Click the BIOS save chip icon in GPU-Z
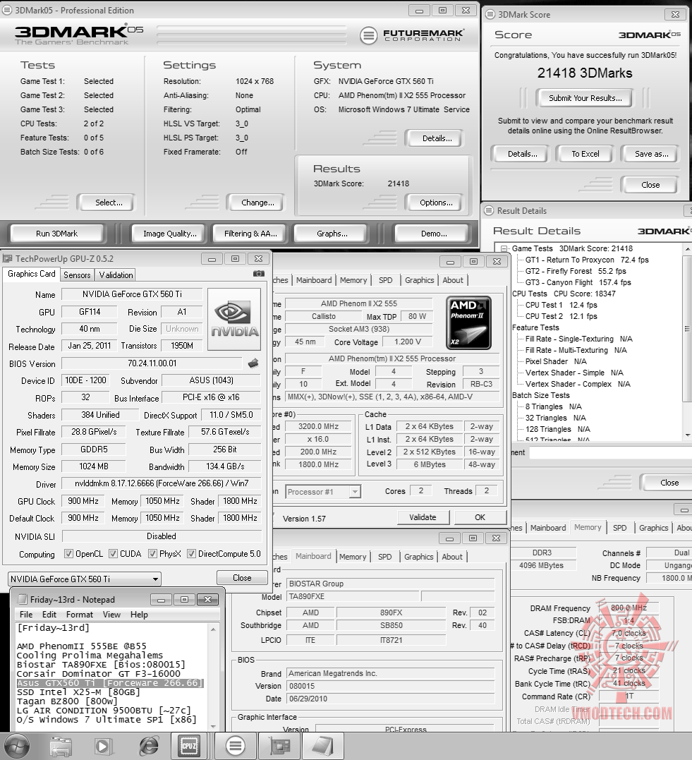The height and width of the screenshot is (760, 692). [253, 363]
